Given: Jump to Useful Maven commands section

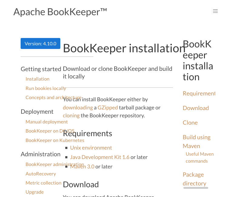Looking at the screenshot, I should coord(200,157).
